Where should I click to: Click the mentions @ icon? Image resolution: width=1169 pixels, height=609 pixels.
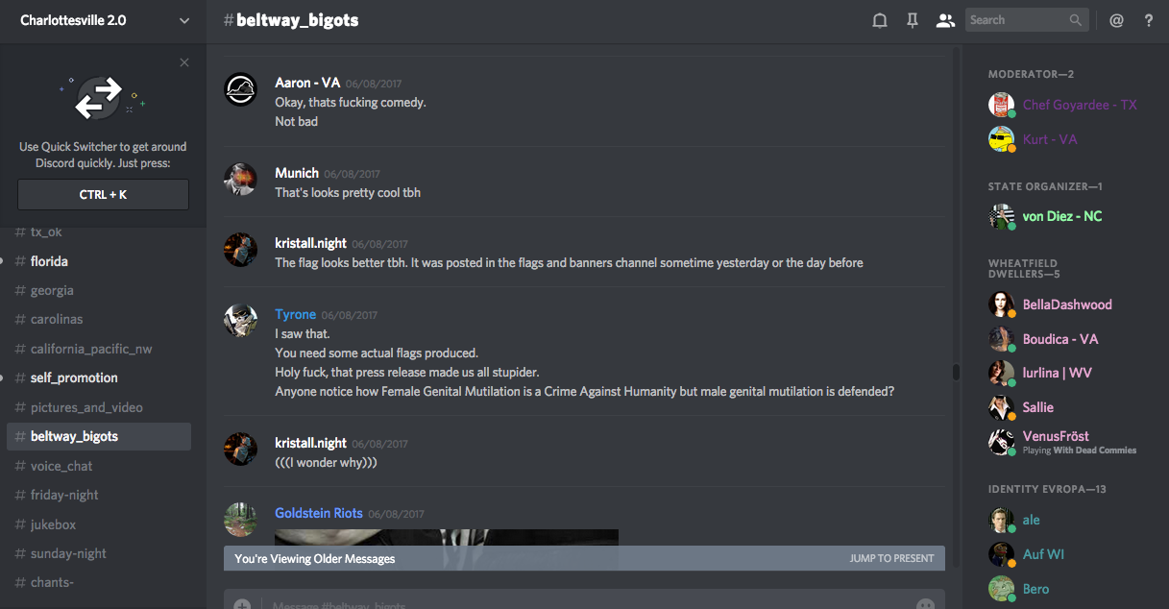(x=1116, y=20)
